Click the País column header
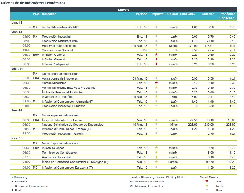244x193 pixels. click(x=36, y=14)
